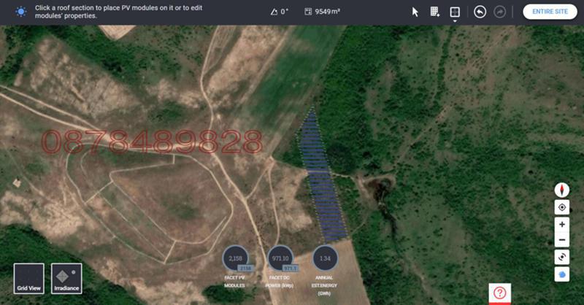584x305 pixels.
Task: Toggle the blue polygon map layer button
Action: tap(562, 274)
